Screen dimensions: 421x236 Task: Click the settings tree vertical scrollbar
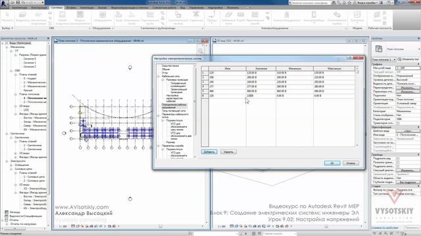click(195, 111)
